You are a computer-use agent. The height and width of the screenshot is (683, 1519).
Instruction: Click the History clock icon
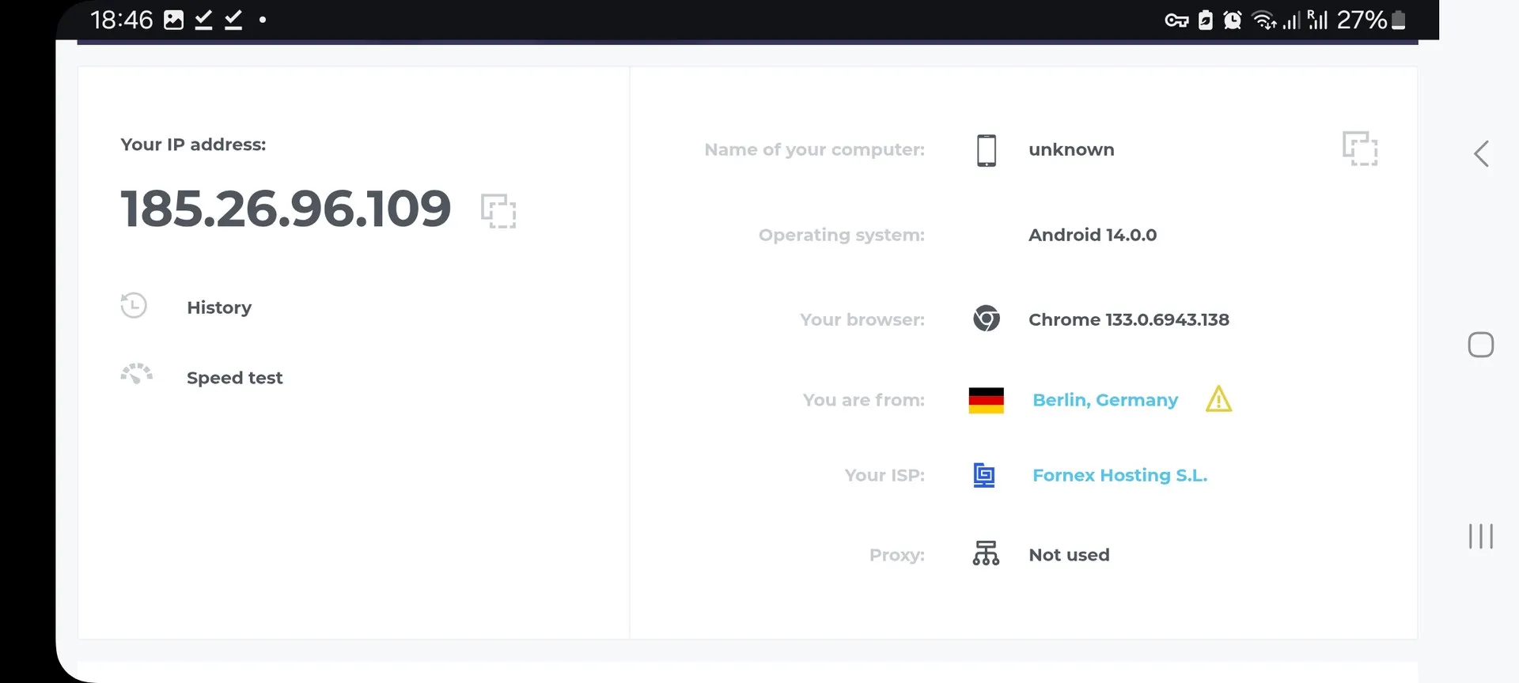point(134,306)
